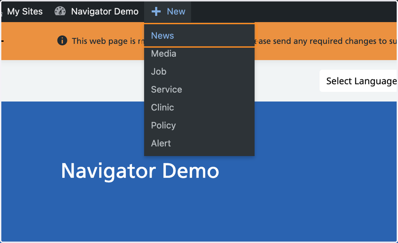398x243 pixels.
Task: Click the plus icon beside New
Action: click(x=156, y=12)
